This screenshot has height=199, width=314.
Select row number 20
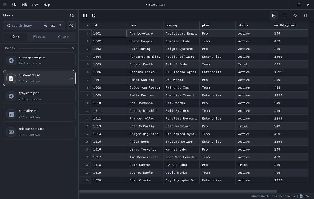tap(85, 180)
